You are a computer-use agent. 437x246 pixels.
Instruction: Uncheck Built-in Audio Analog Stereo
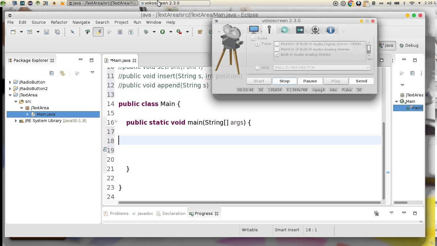pyautogui.click(x=277, y=55)
